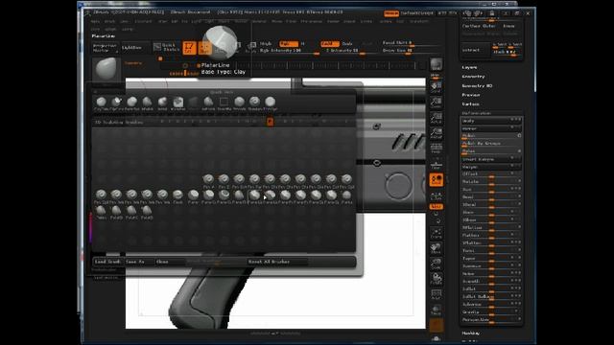Toggle PolyF polyframe display
Image resolution: width=614 pixels, height=345 pixels.
pyautogui.click(x=436, y=294)
